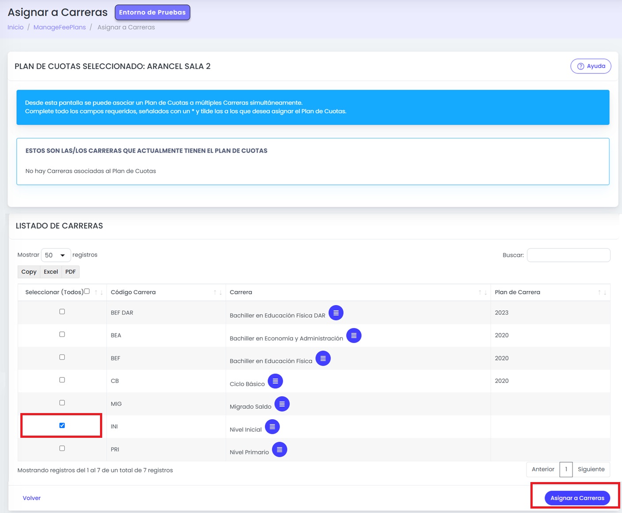
Task: Open ManageFeePlans breadcrumb link
Action: click(60, 27)
